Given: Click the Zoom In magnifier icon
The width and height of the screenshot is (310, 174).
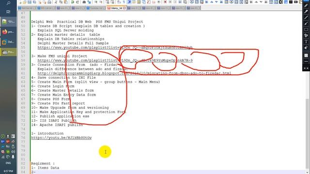Looking at the screenshot, I should coord(96,2).
